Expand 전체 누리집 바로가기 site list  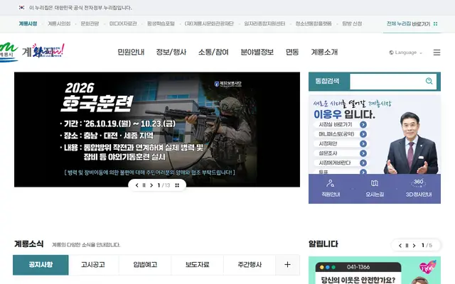(412, 23)
